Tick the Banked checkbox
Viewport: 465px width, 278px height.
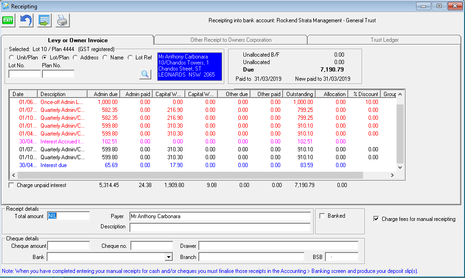point(322,216)
